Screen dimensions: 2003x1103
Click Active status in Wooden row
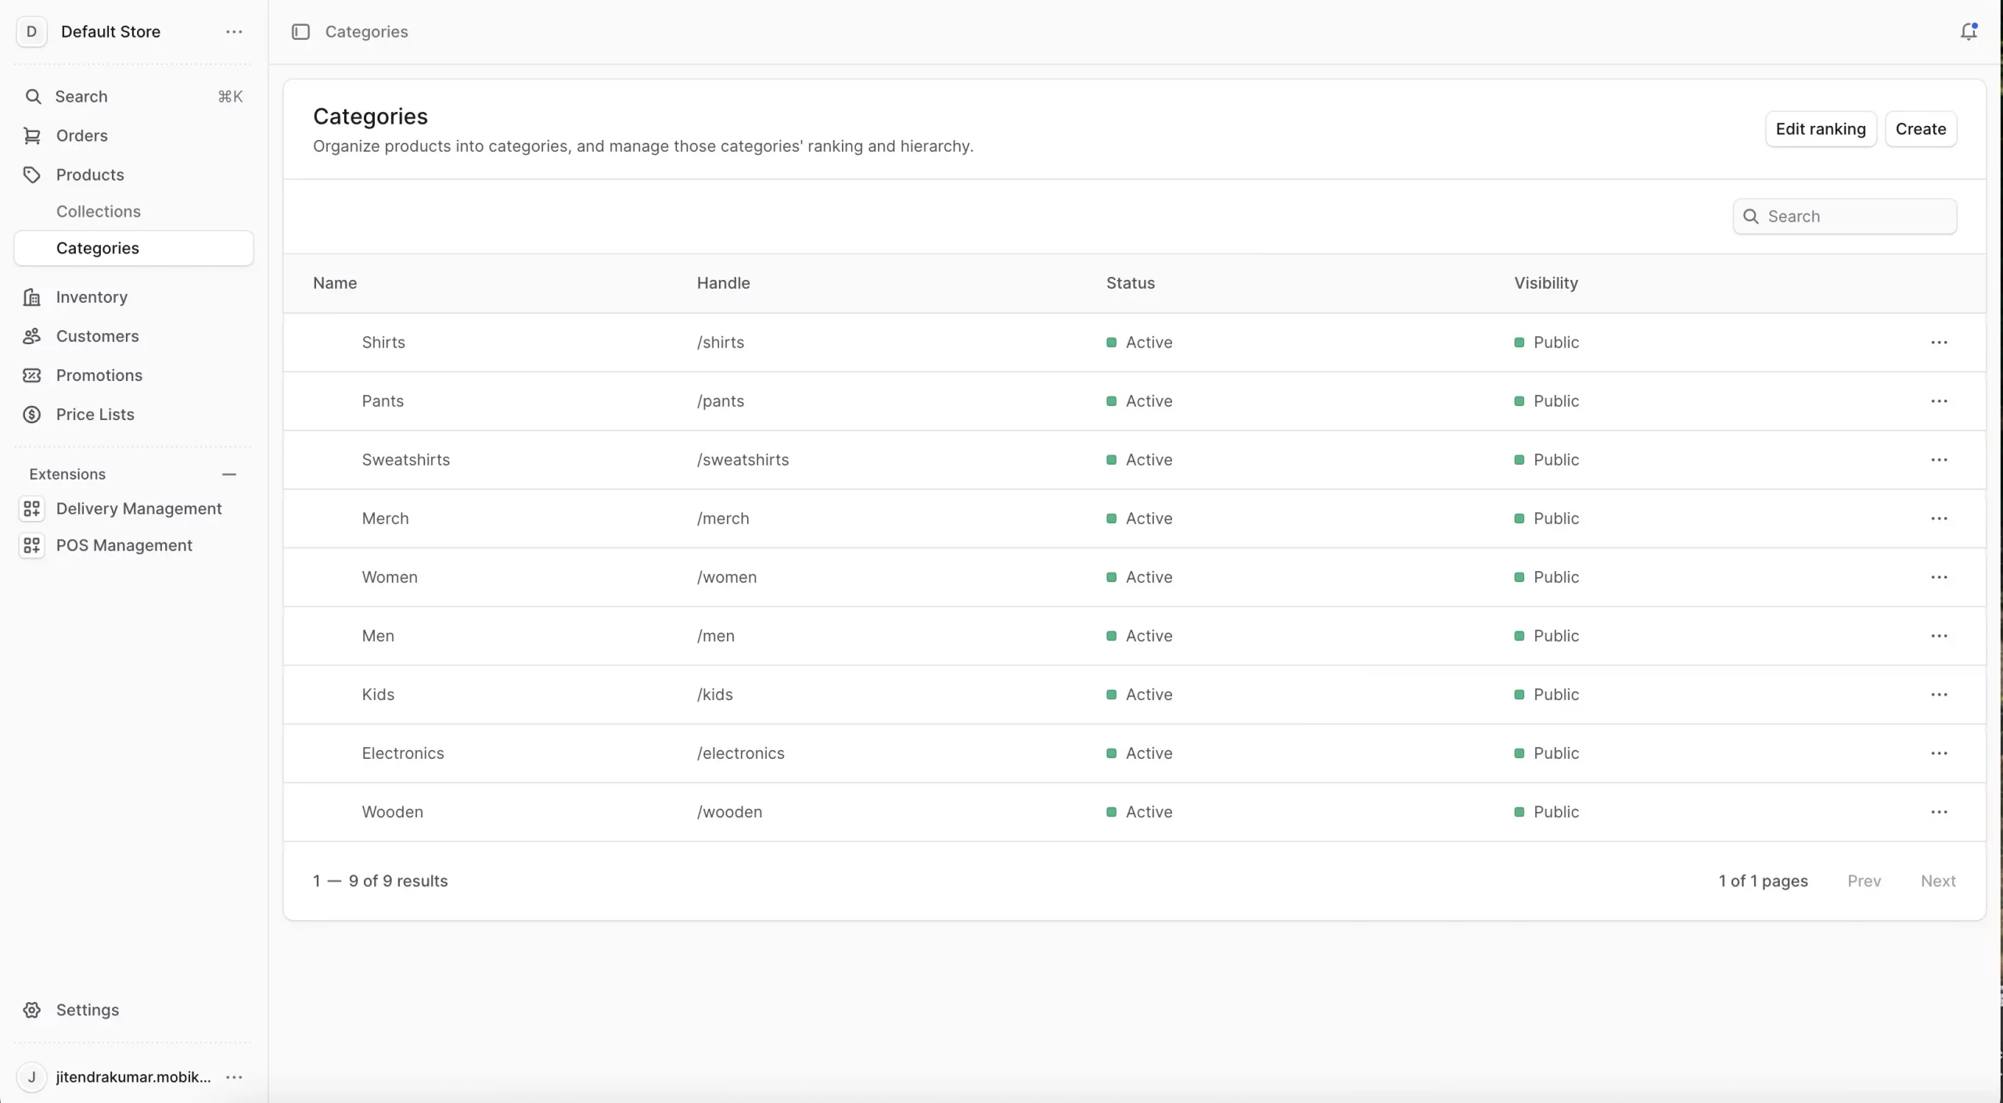(1139, 812)
